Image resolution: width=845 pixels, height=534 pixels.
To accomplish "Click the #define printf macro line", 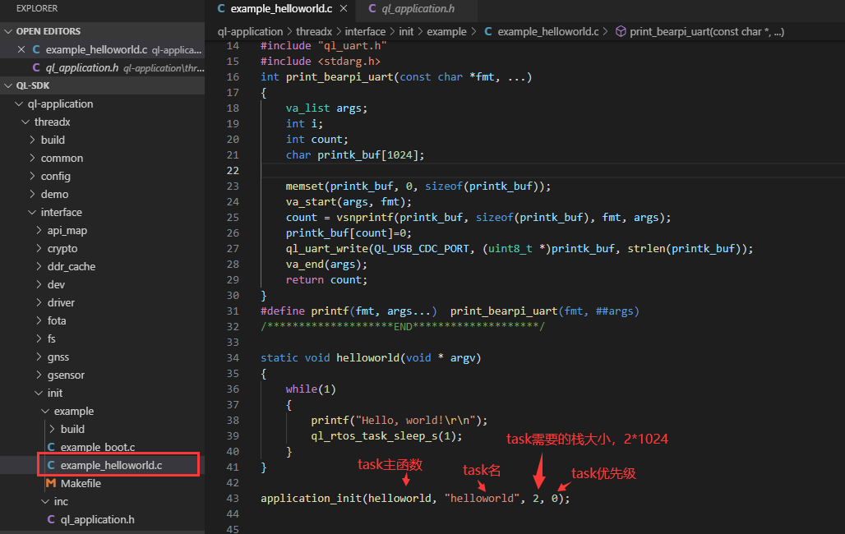I will 450,311.
